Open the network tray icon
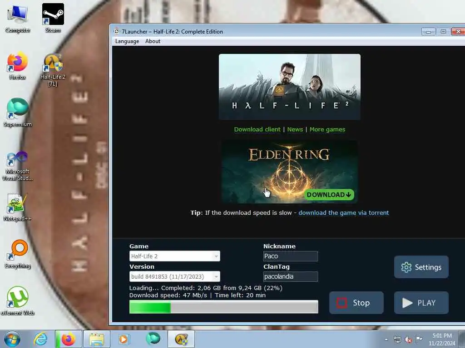Viewport: 465px width, 348px height. click(397, 340)
